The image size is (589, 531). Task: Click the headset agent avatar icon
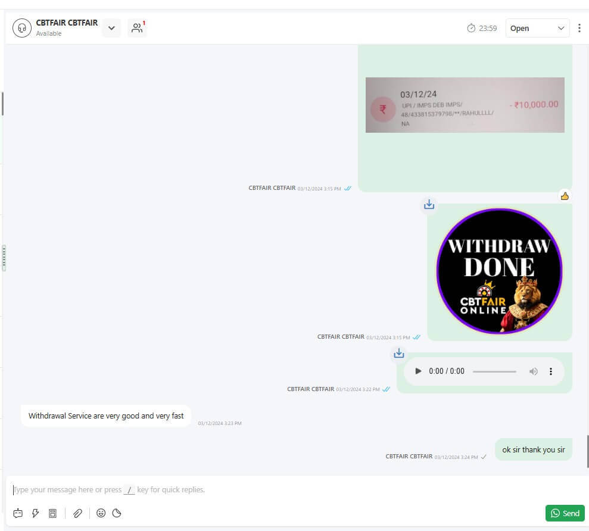[22, 28]
